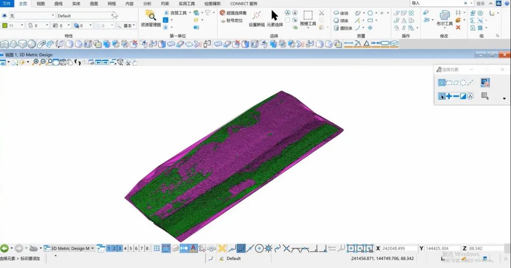Open the 分析 ribbon tab
The image size is (511, 268).
[x=147, y=3]
